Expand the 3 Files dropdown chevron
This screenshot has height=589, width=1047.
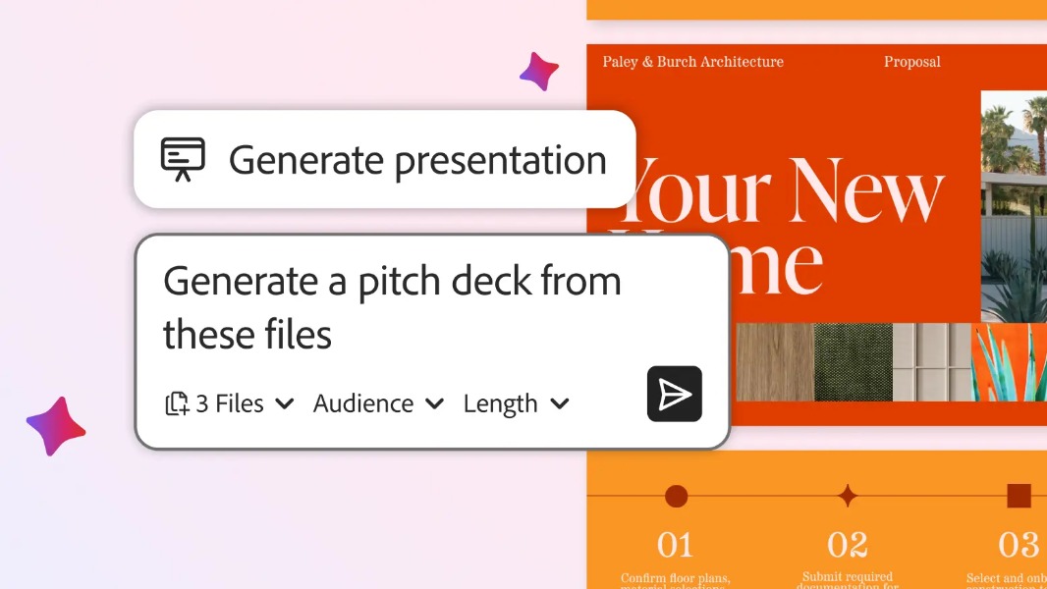285,403
